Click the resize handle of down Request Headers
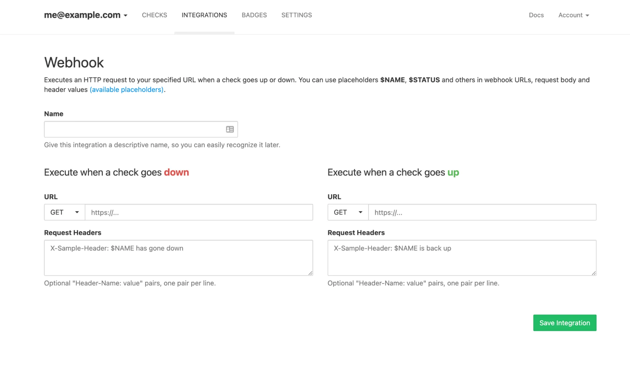Screen dimensions: 630x365 310,273
